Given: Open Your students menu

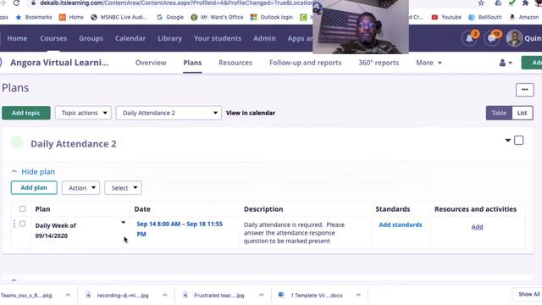Looking at the screenshot, I should click(218, 38).
